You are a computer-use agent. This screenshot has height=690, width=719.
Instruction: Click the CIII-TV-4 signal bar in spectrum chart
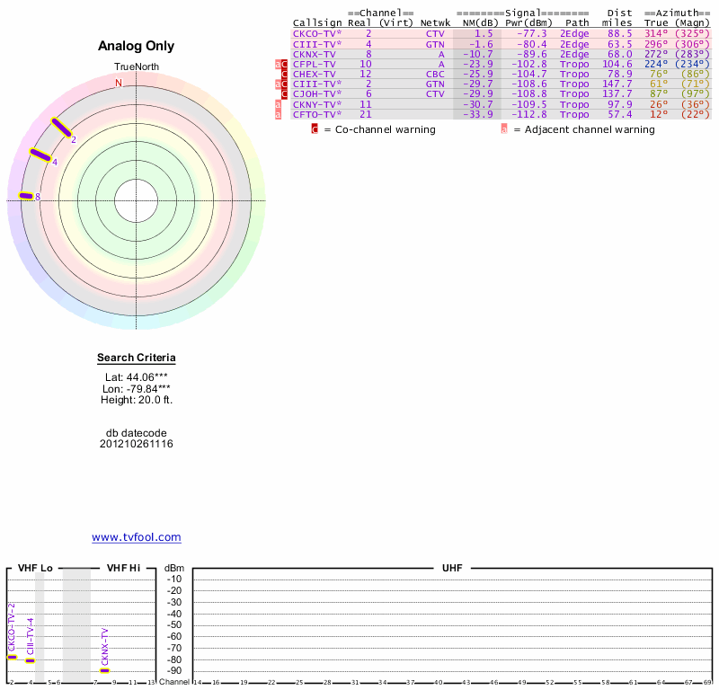(30, 660)
